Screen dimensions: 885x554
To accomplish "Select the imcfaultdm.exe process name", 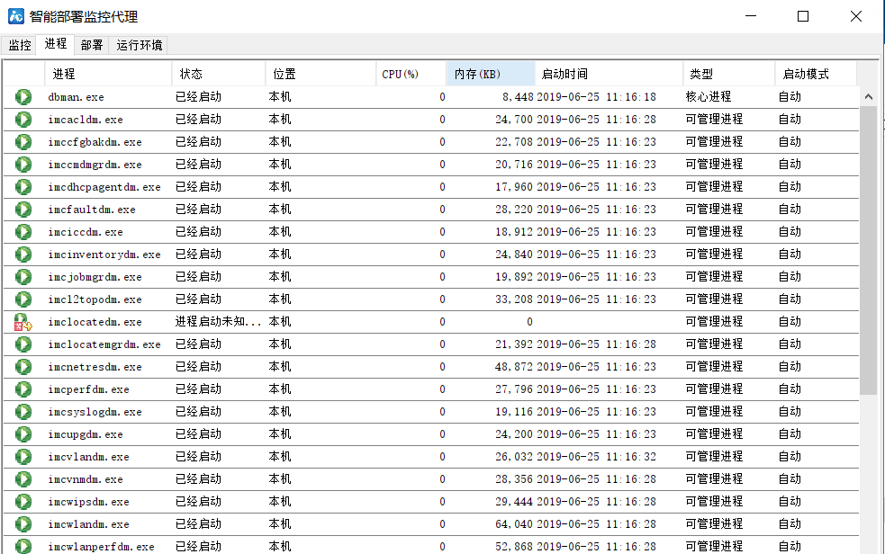I will (92, 210).
